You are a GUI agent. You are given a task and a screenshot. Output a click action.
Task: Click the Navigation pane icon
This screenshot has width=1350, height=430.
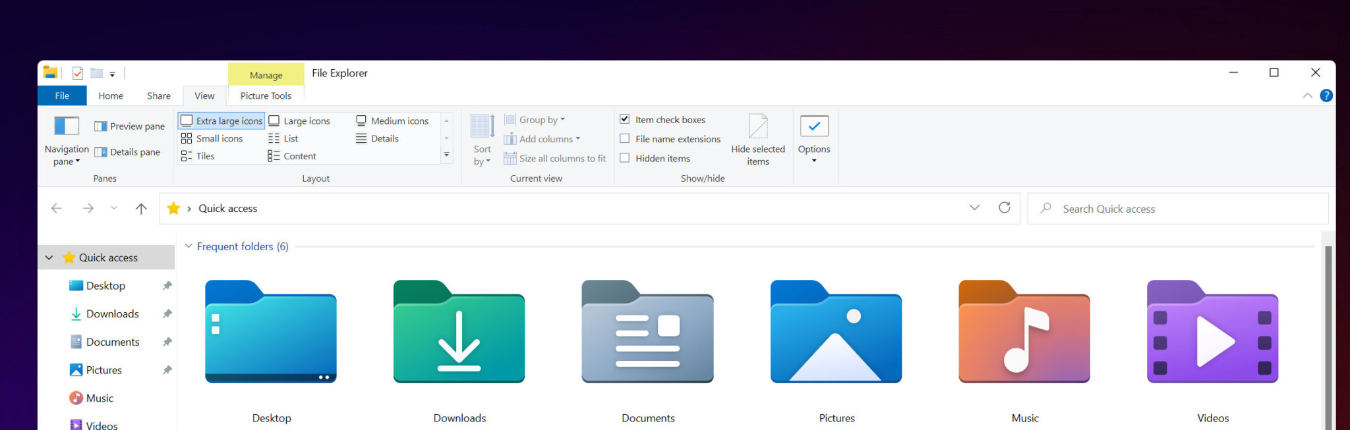(x=67, y=126)
